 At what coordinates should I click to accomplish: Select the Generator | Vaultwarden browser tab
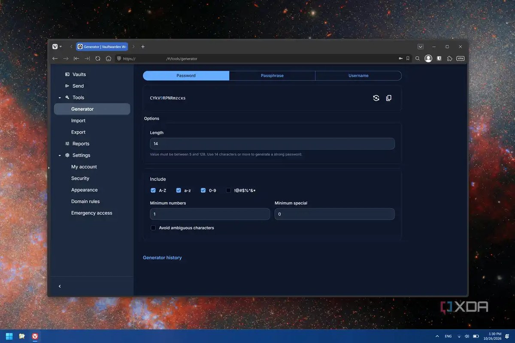pos(102,46)
